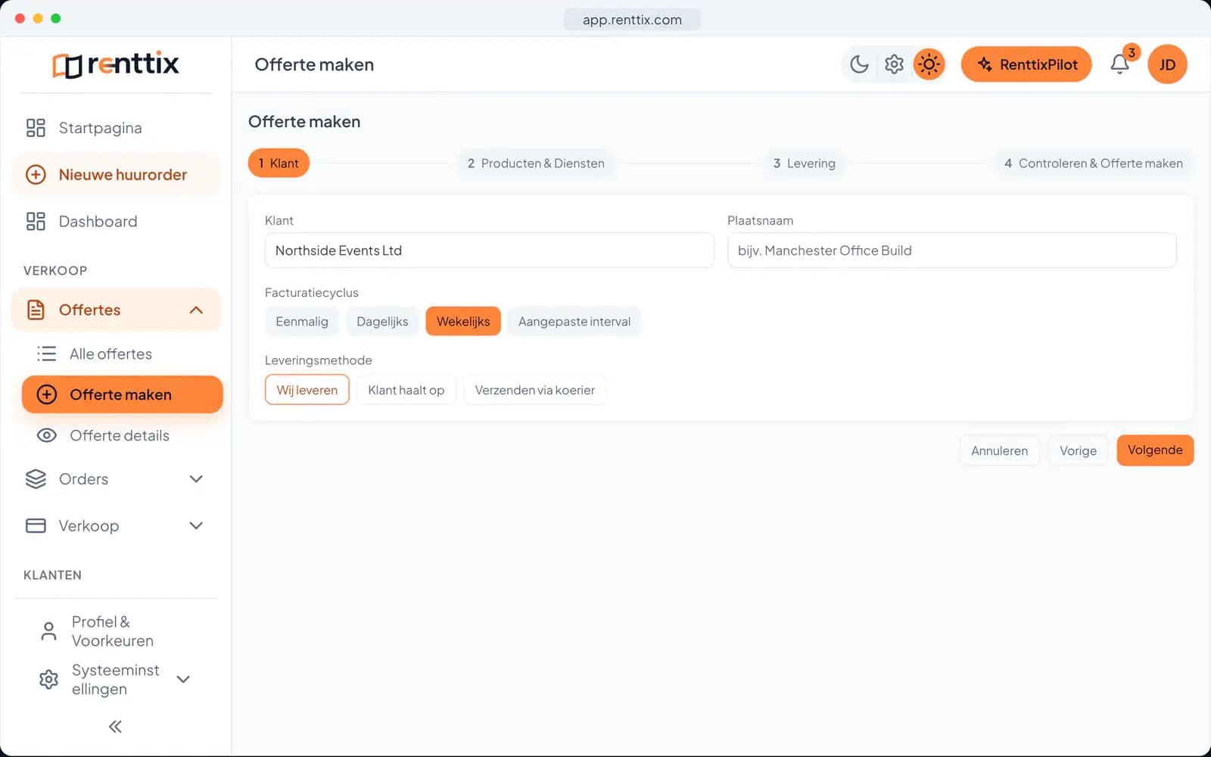Select Offerte maken sidebar item
Screen dimensions: 1211x757
[x=122, y=394]
